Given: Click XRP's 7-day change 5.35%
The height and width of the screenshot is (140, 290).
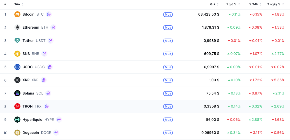Looking at the screenshot, I should tap(278, 80).
